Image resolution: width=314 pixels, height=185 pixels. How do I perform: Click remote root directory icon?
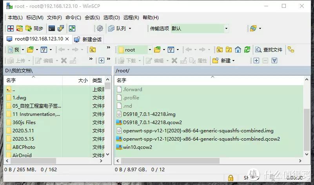pos(229,50)
